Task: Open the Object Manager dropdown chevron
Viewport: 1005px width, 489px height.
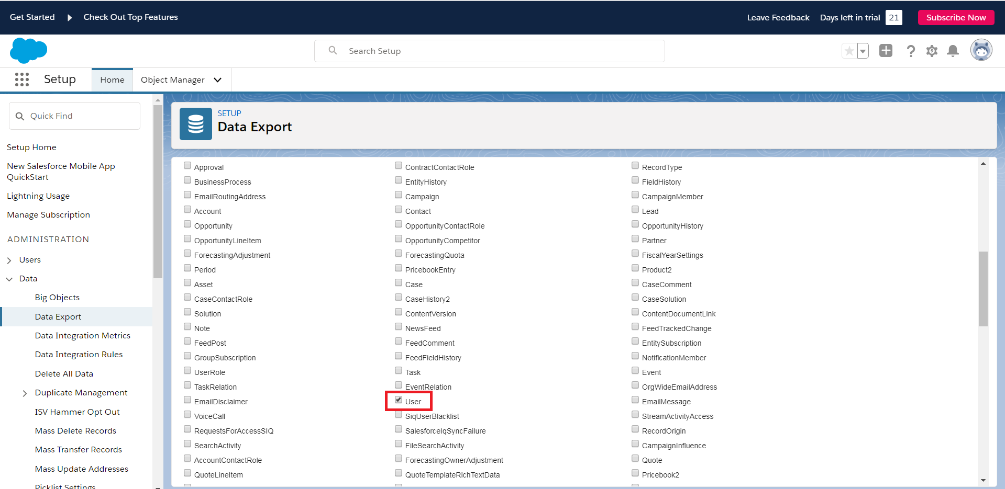Action: (218, 80)
